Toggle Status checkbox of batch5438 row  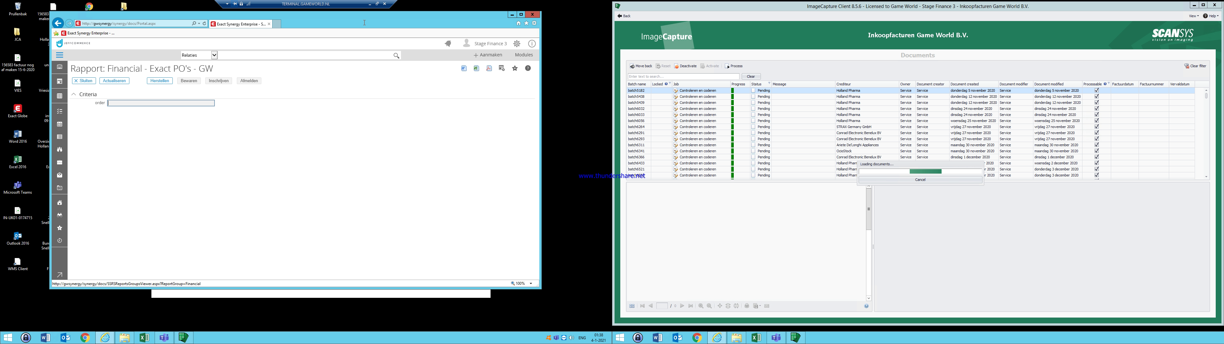[753, 97]
